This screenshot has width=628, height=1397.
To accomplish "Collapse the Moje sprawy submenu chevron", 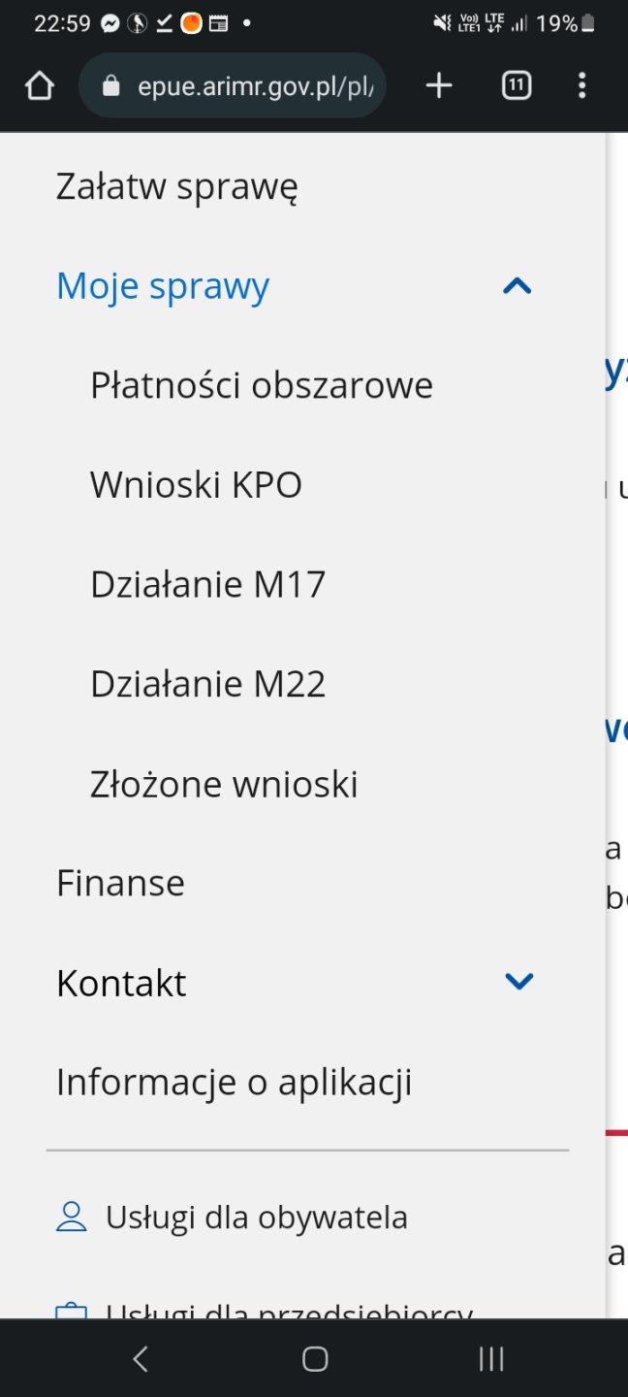I will pos(518,286).
